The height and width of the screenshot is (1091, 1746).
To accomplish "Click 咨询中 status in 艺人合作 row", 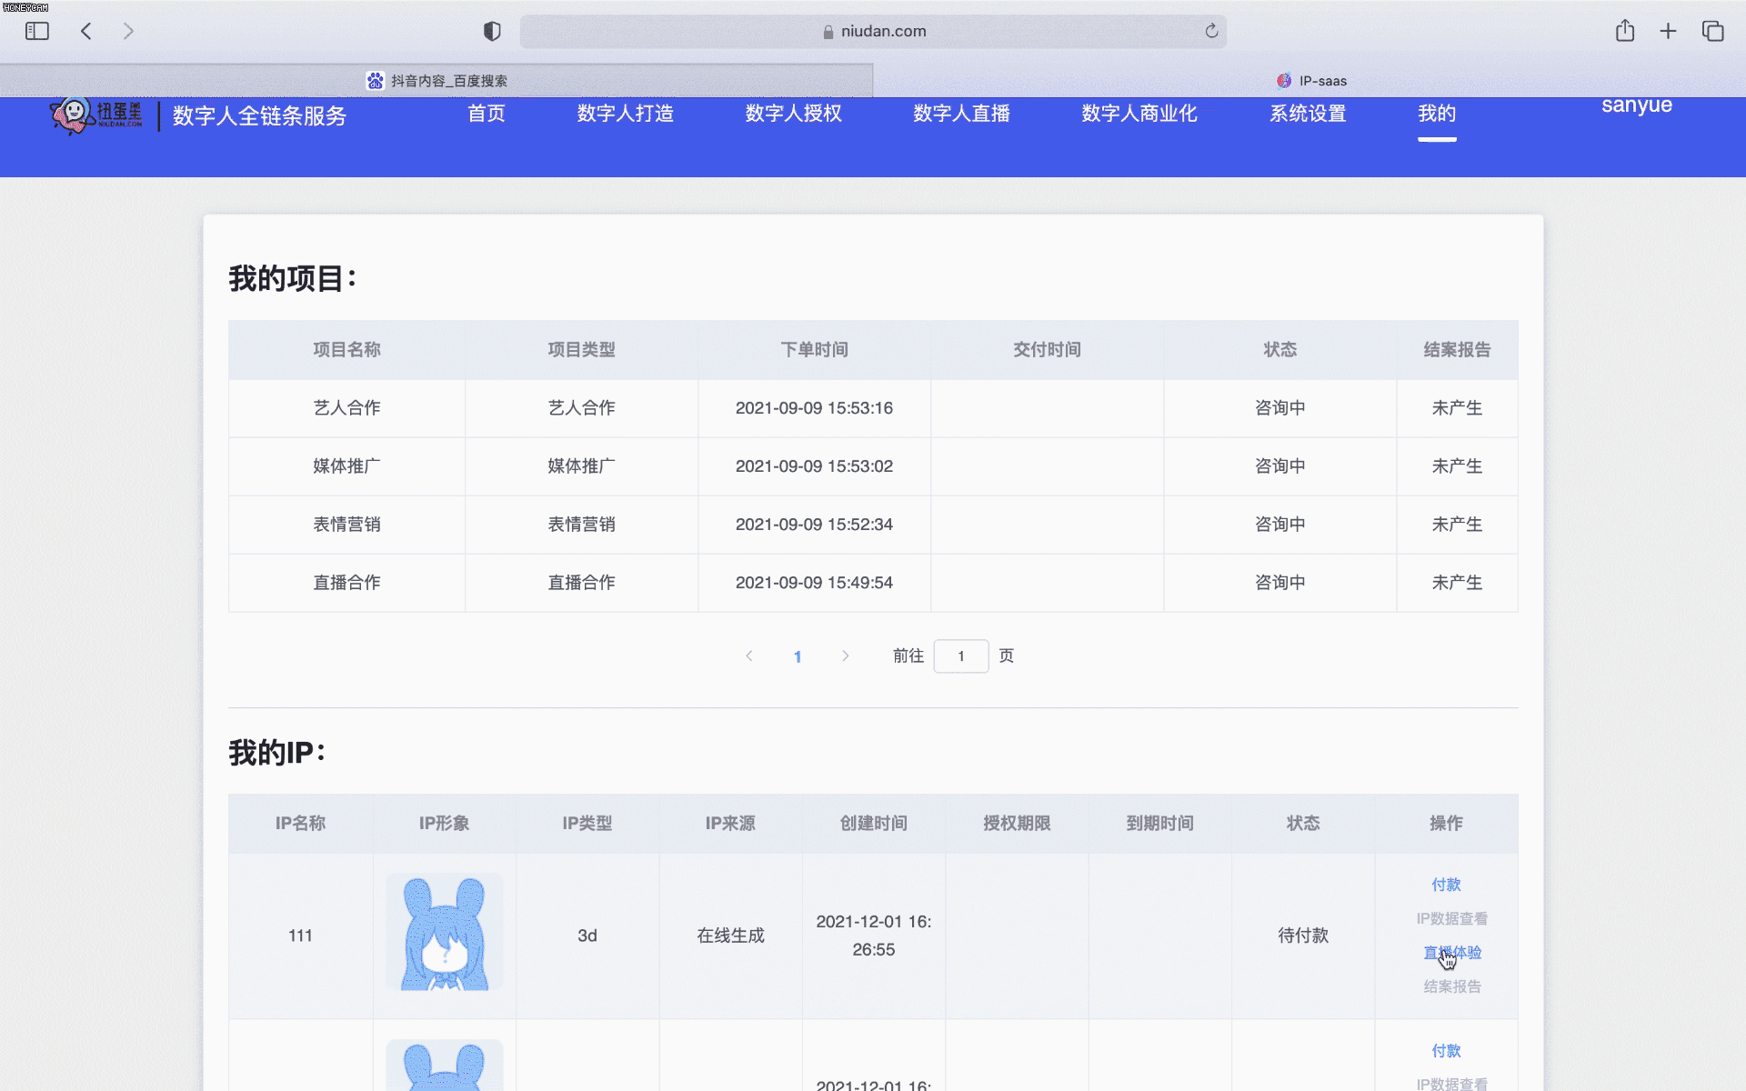I will (x=1279, y=408).
